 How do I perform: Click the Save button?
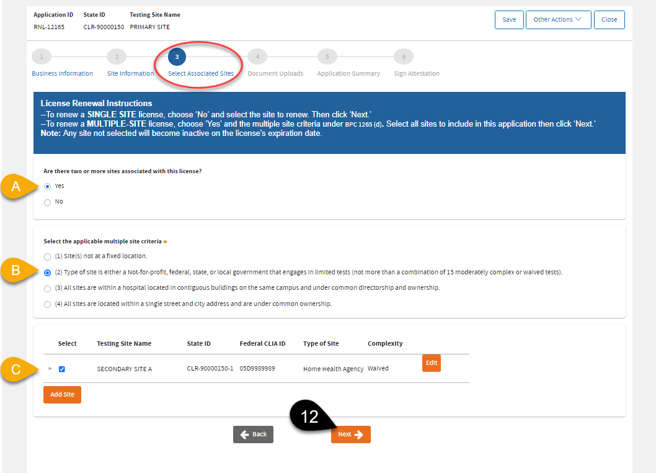[509, 20]
